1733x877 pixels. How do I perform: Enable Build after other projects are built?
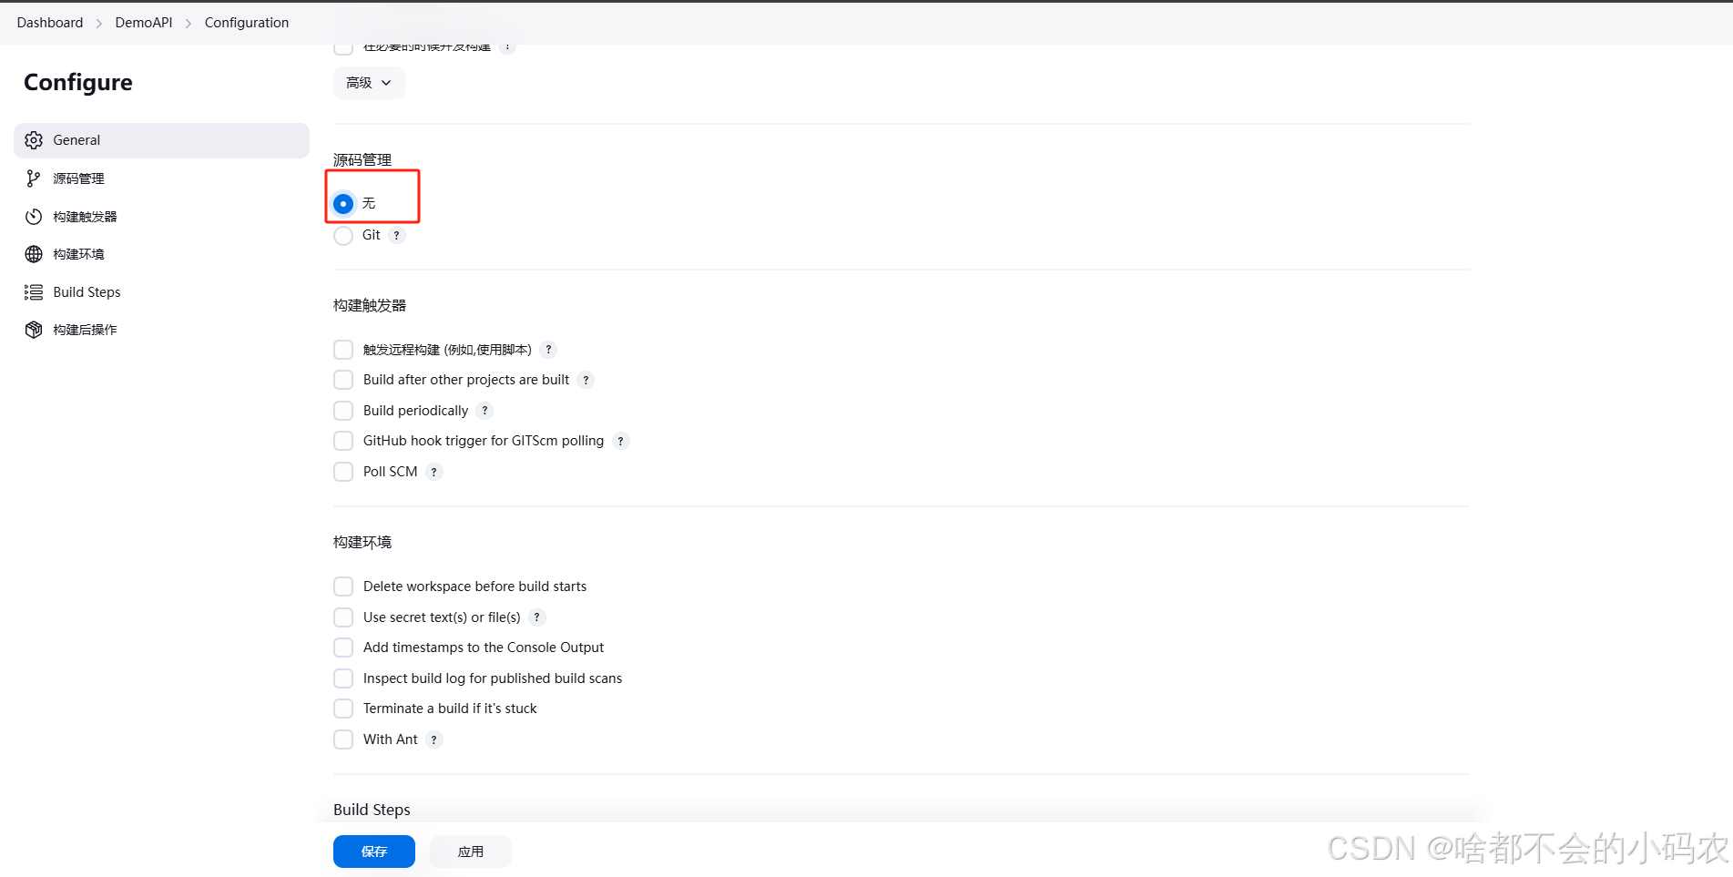point(343,380)
